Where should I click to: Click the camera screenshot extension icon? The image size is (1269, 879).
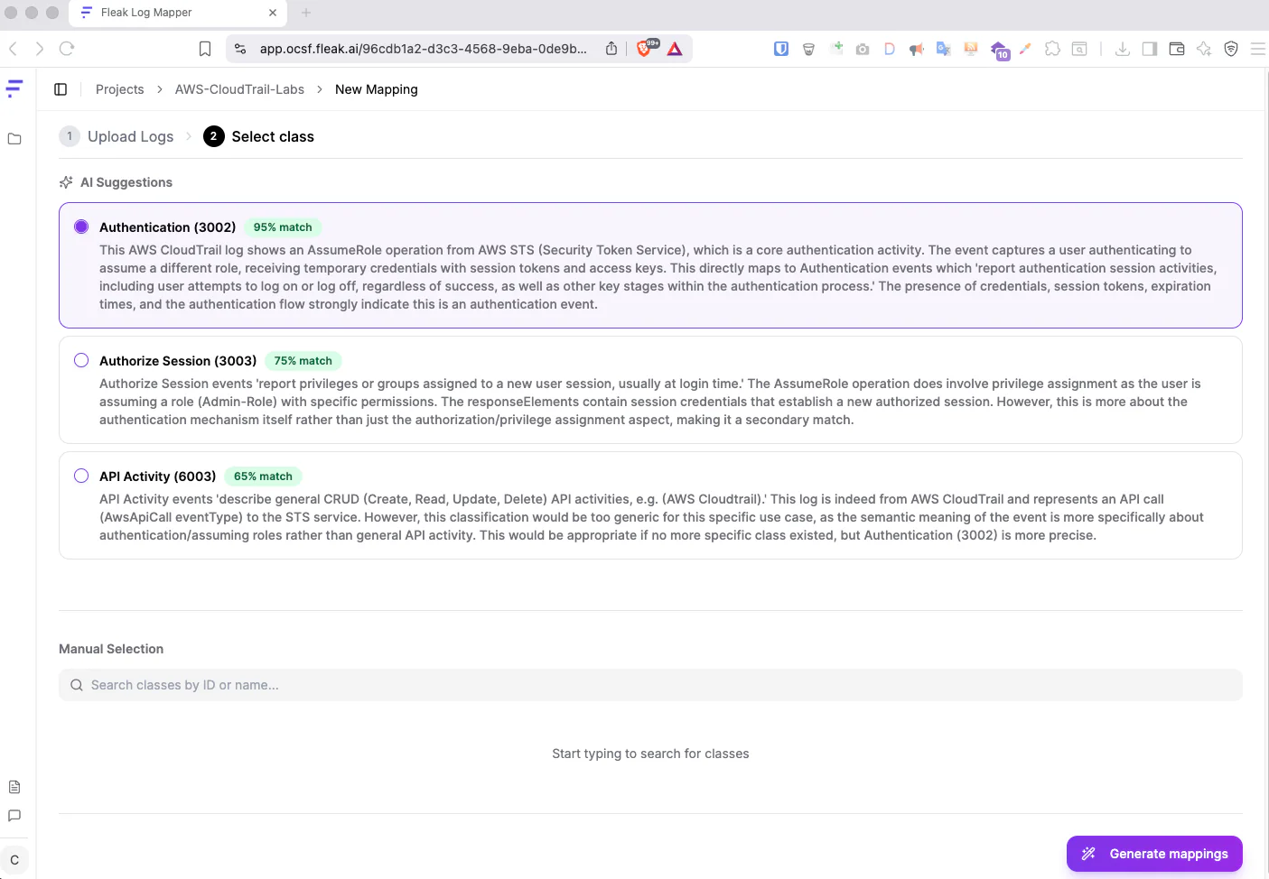863,49
